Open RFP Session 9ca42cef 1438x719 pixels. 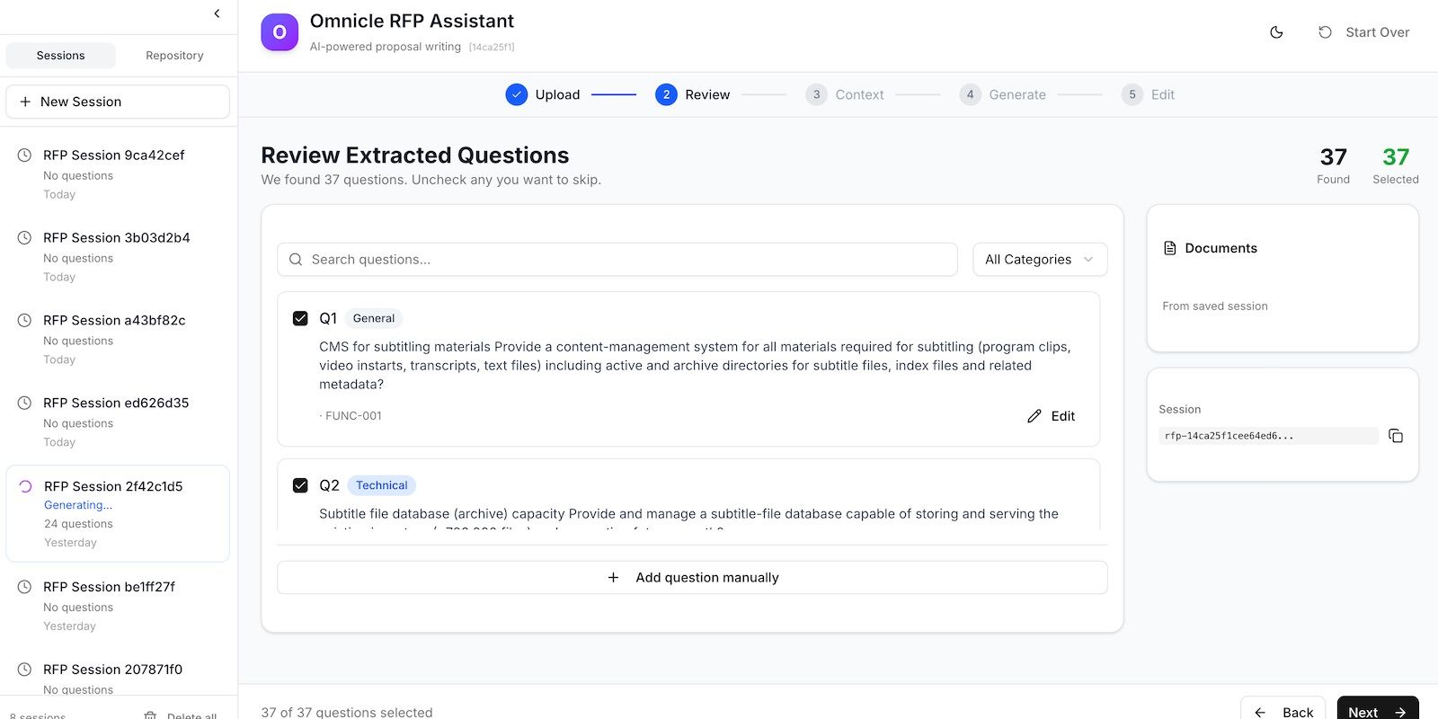(x=118, y=174)
